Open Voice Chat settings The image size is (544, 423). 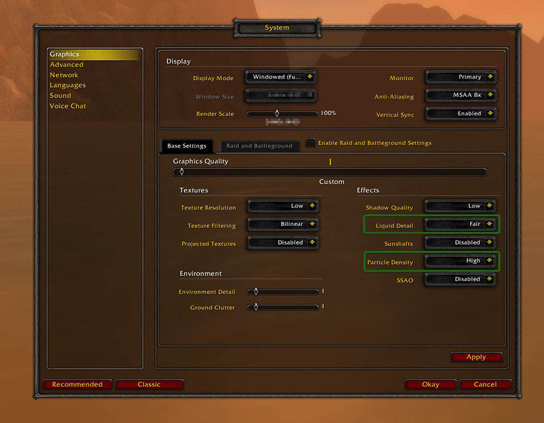68,106
